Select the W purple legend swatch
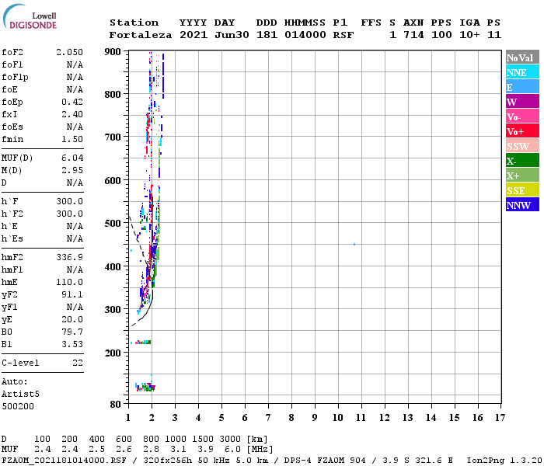This screenshot has width=544, height=466. [522, 102]
